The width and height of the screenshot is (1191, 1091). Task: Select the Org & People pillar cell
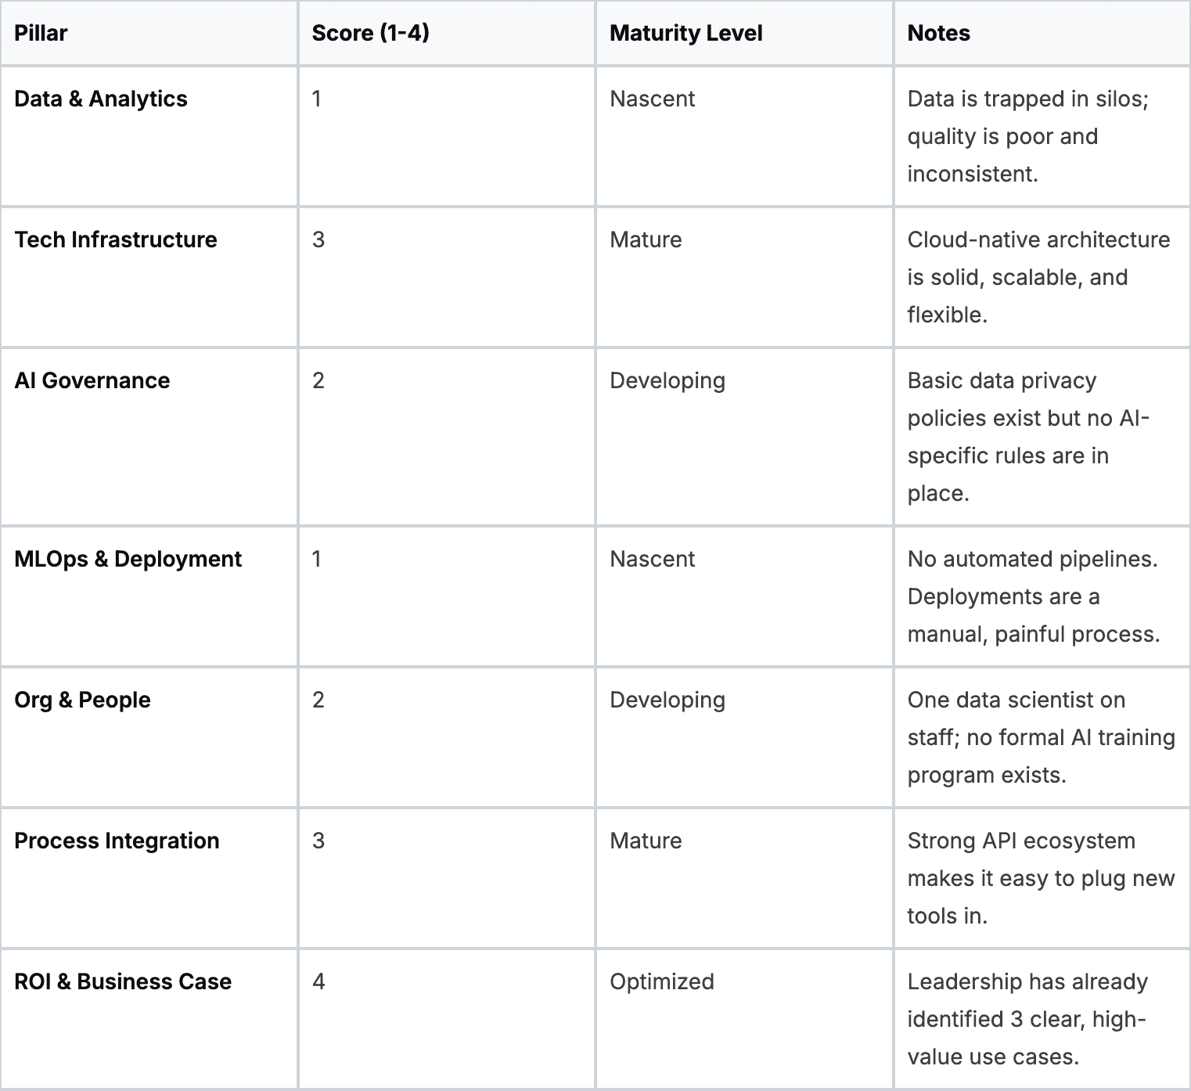pyautogui.click(x=82, y=700)
